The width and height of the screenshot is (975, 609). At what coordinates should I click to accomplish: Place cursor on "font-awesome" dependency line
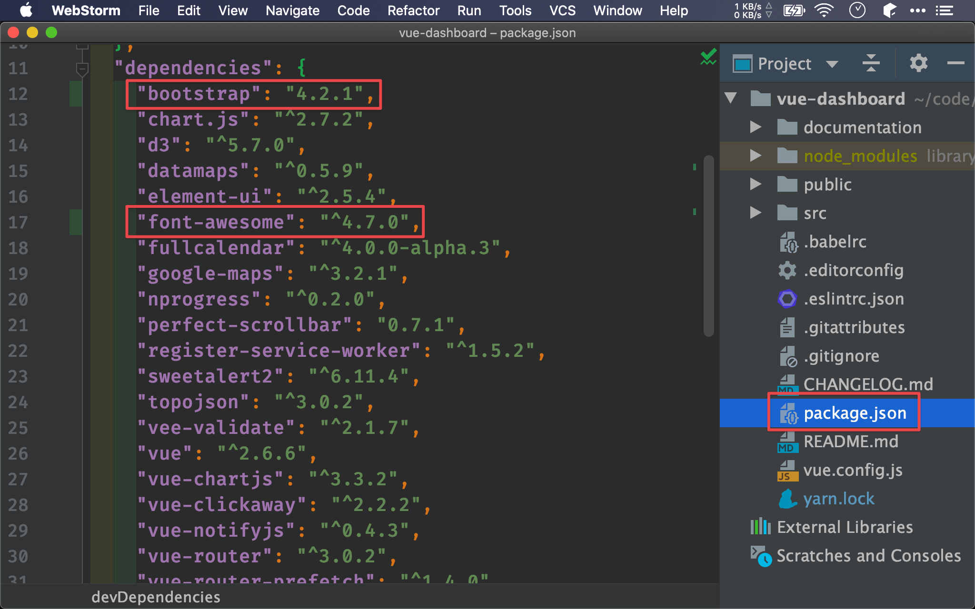coord(278,222)
